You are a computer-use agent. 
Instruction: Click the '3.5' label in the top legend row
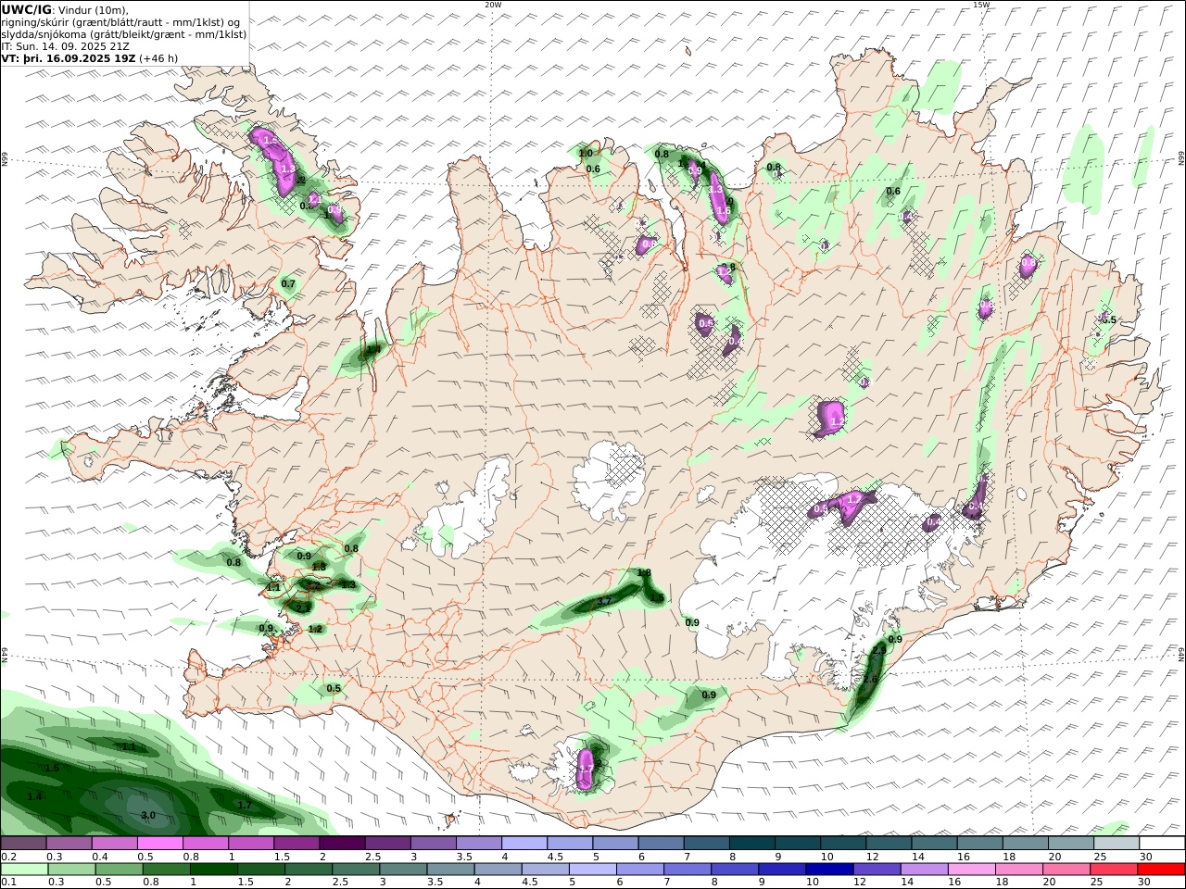465,857
